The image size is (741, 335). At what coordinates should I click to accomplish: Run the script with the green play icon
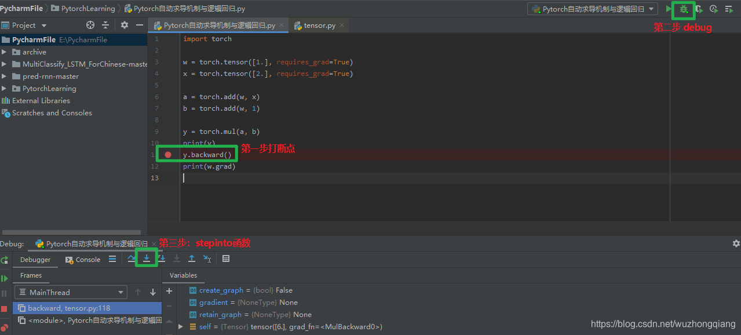pos(669,9)
